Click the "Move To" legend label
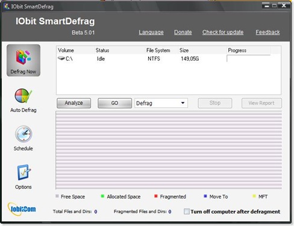The width and height of the screenshot is (294, 226). tap(219, 196)
